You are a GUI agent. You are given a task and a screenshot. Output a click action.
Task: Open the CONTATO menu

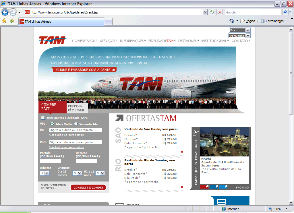click(x=241, y=41)
